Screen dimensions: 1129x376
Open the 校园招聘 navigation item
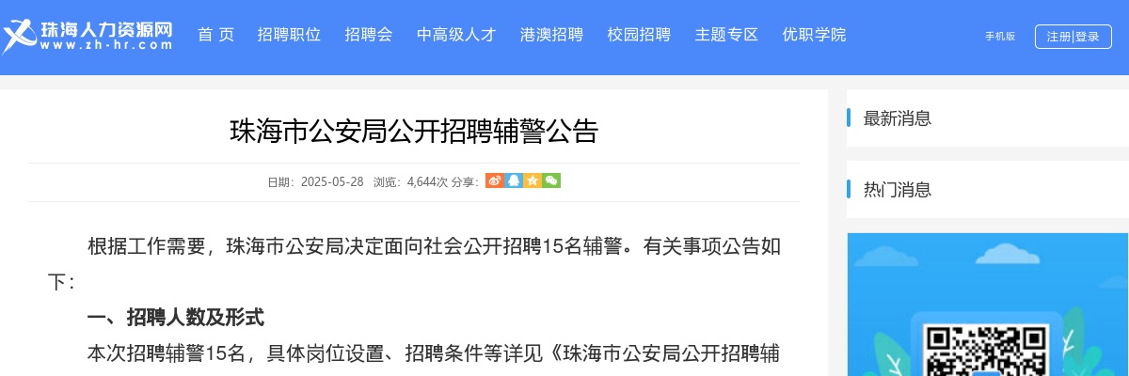(x=639, y=35)
